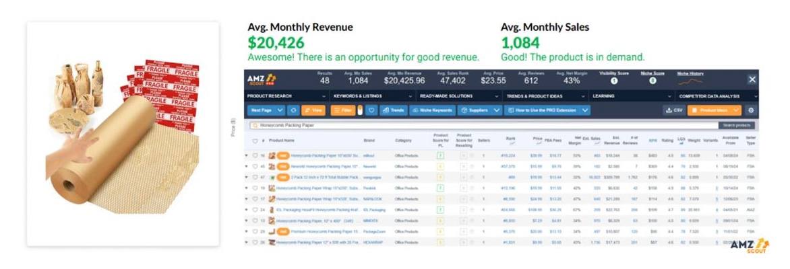Click the Rank column sort chart icon
Viewport: 790px width, 269px height.
coord(511,143)
